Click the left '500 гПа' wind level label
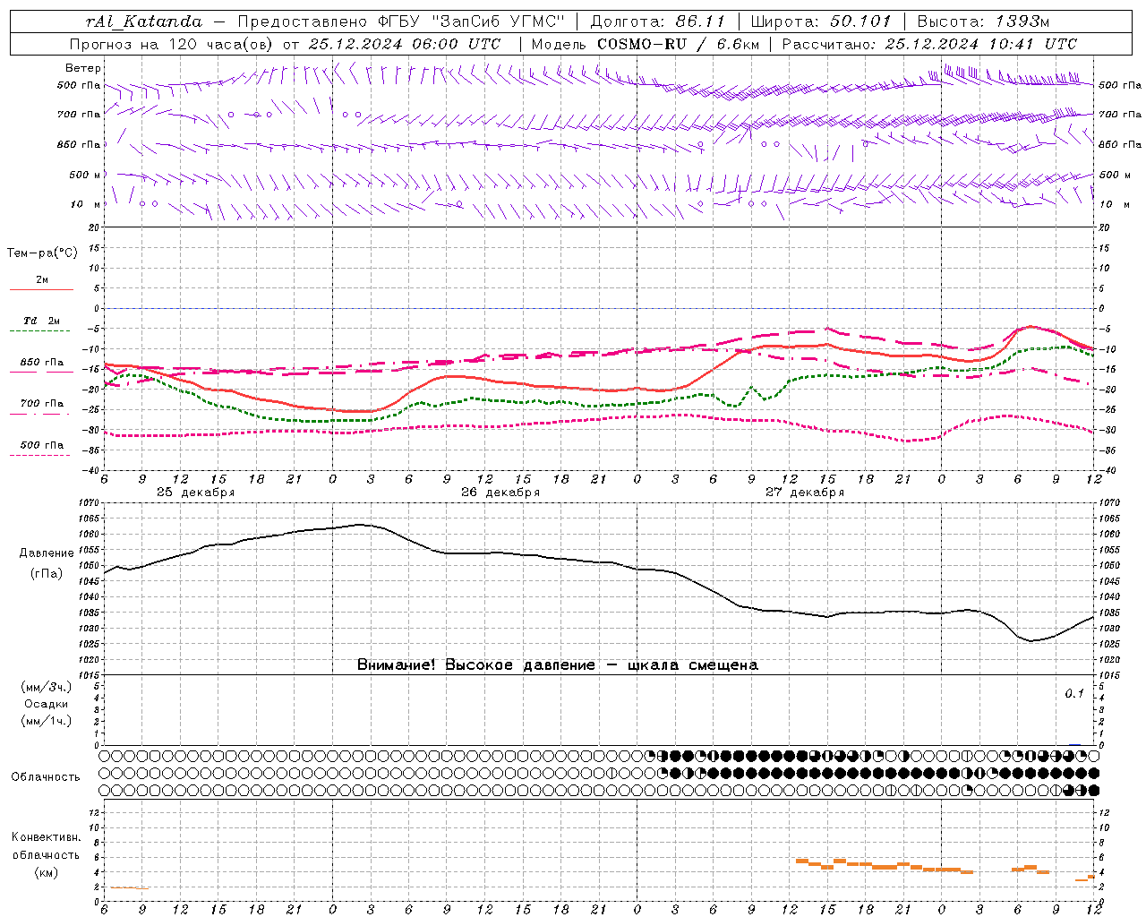The width and height of the screenshot is (1146, 917). (x=79, y=85)
